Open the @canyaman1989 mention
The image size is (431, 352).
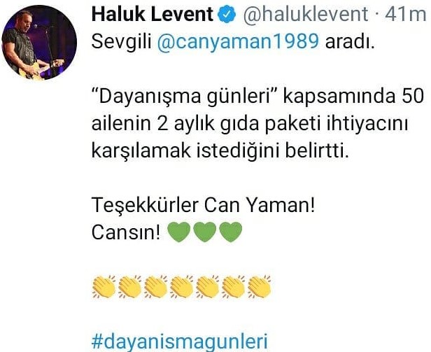238,42
